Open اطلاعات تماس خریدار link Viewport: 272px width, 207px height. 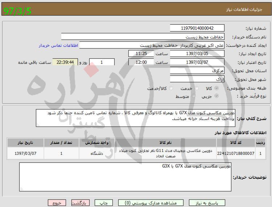point(58,45)
